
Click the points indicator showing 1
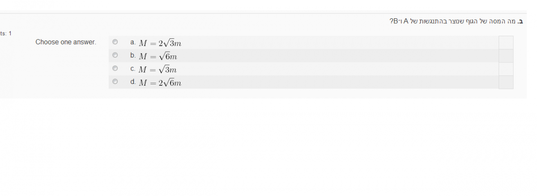[6, 33]
